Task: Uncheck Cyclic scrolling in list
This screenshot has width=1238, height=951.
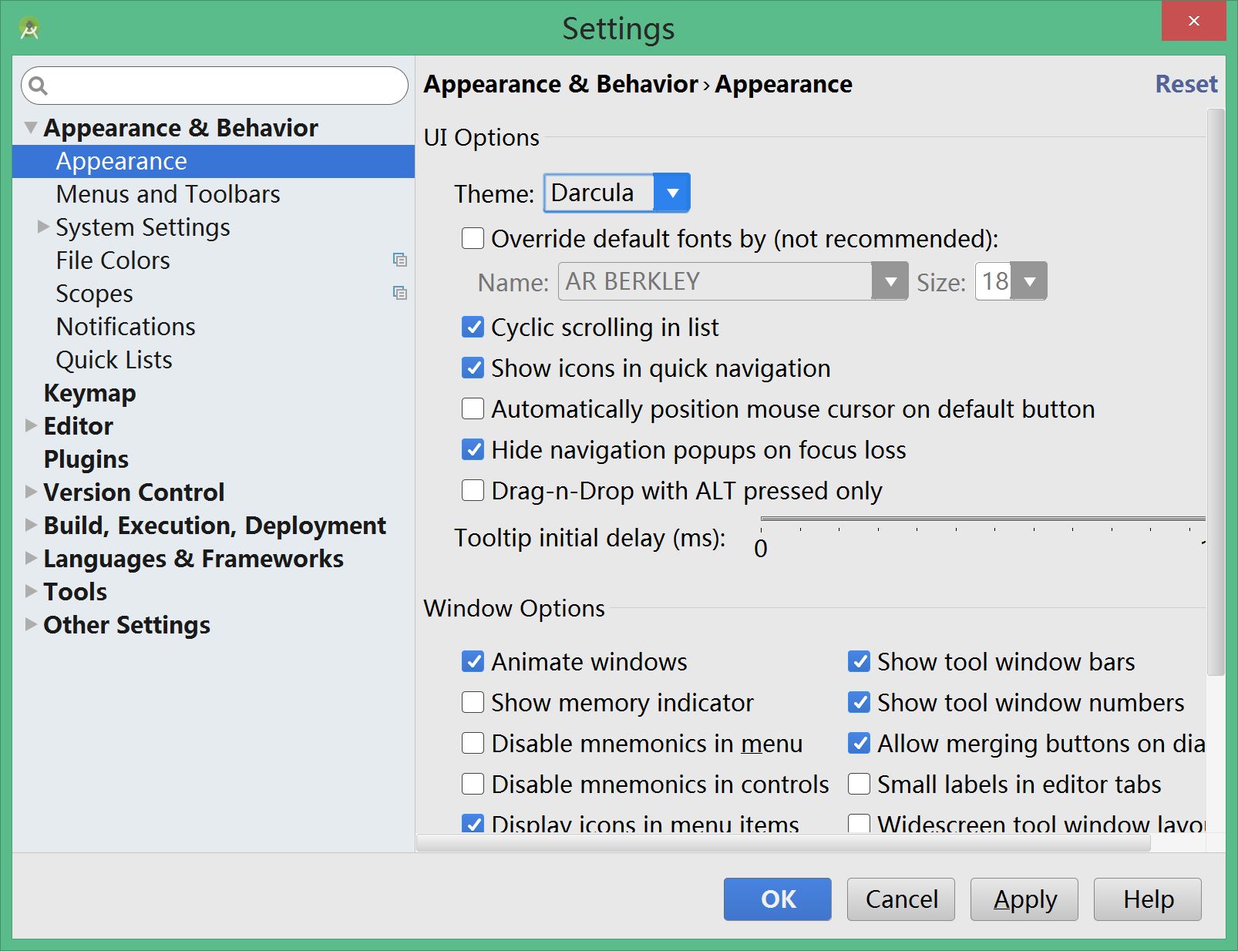Action: 473,327
